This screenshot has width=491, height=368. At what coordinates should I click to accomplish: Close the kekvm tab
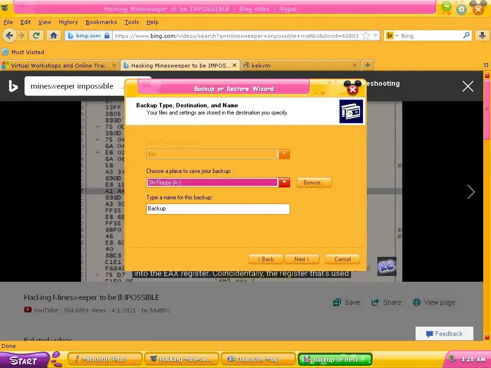pyautogui.click(x=354, y=65)
